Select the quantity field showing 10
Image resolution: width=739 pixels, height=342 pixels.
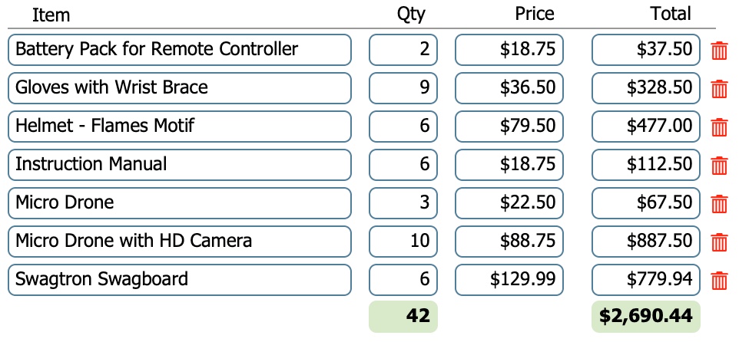tap(403, 242)
